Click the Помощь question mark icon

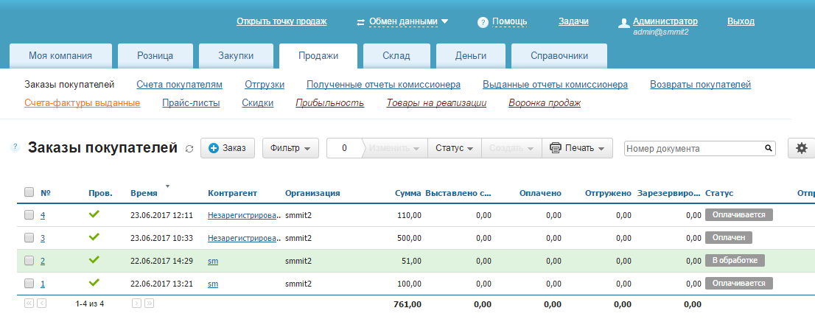(x=483, y=22)
